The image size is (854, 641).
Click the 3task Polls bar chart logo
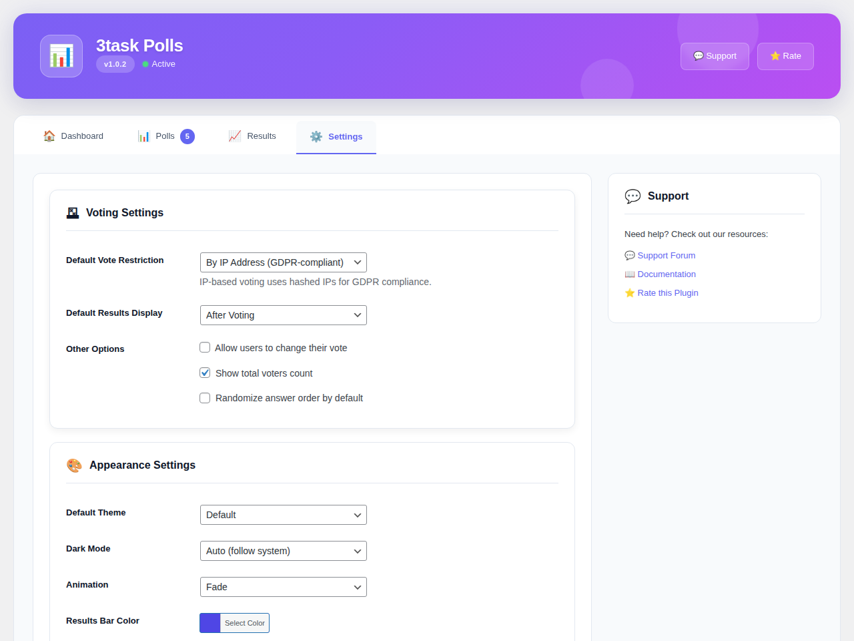click(61, 56)
